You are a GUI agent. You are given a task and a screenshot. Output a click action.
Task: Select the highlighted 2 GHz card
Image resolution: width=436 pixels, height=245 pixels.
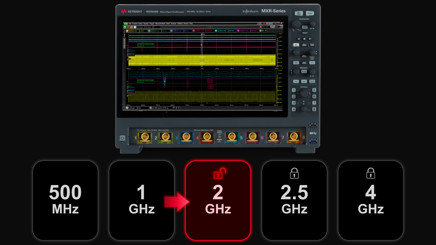pos(218,200)
